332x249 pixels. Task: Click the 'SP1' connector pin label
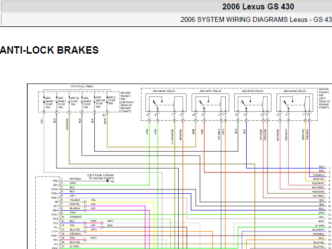pos(56,206)
